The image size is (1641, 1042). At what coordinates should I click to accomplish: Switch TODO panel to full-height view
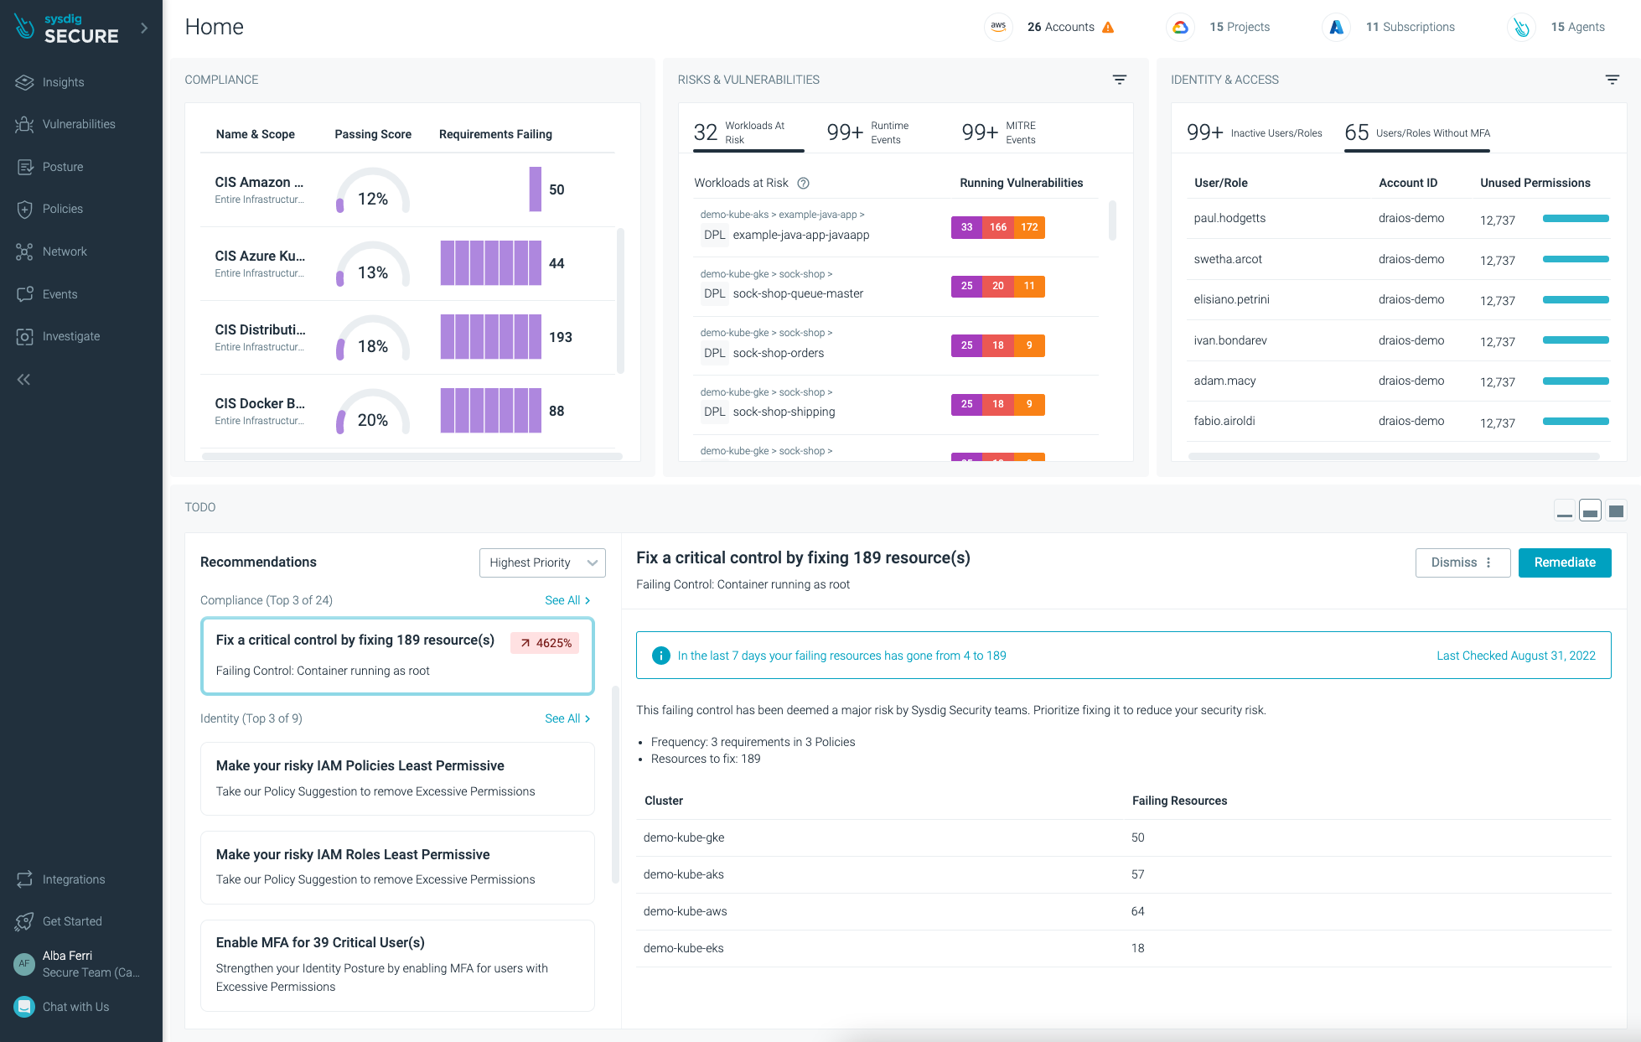pos(1616,511)
